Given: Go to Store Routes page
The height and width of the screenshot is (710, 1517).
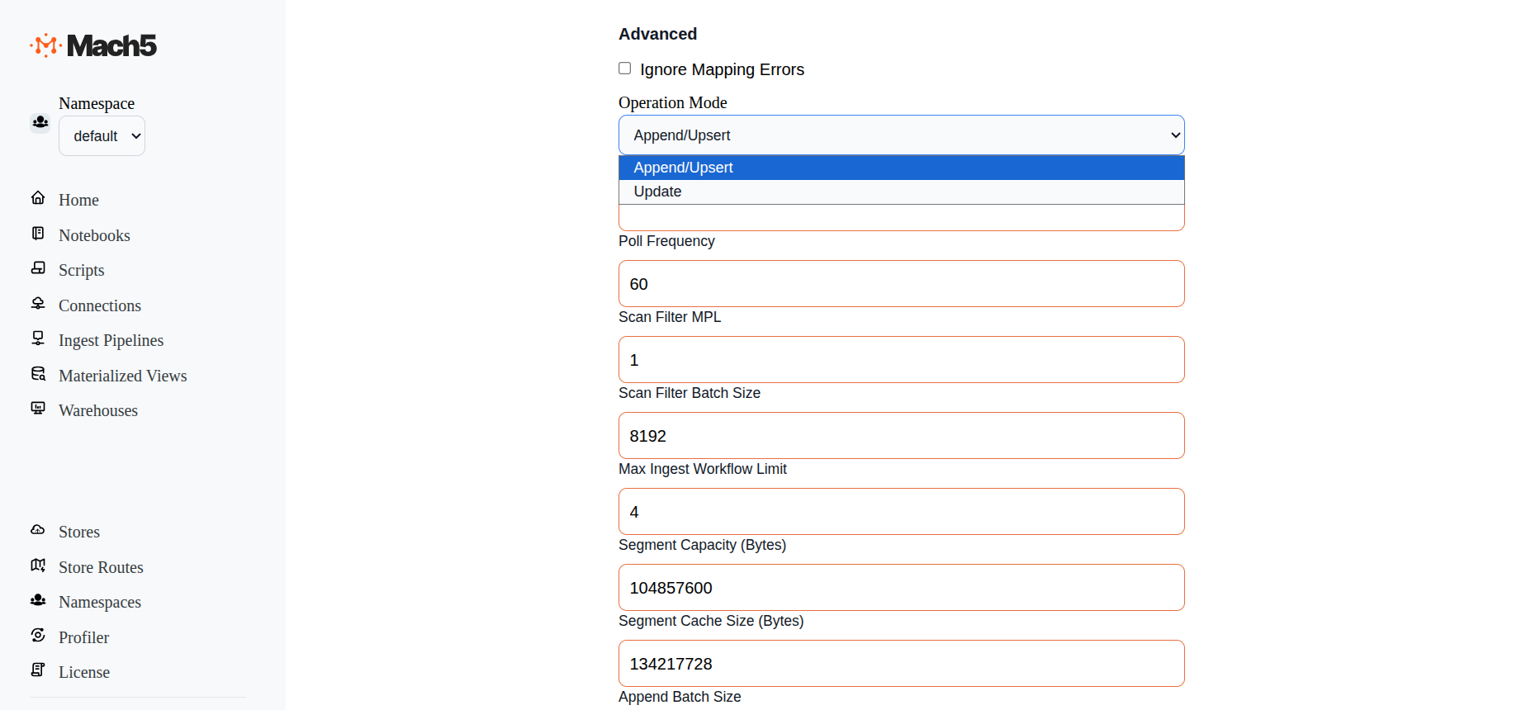Looking at the screenshot, I should tap(101, 567).
